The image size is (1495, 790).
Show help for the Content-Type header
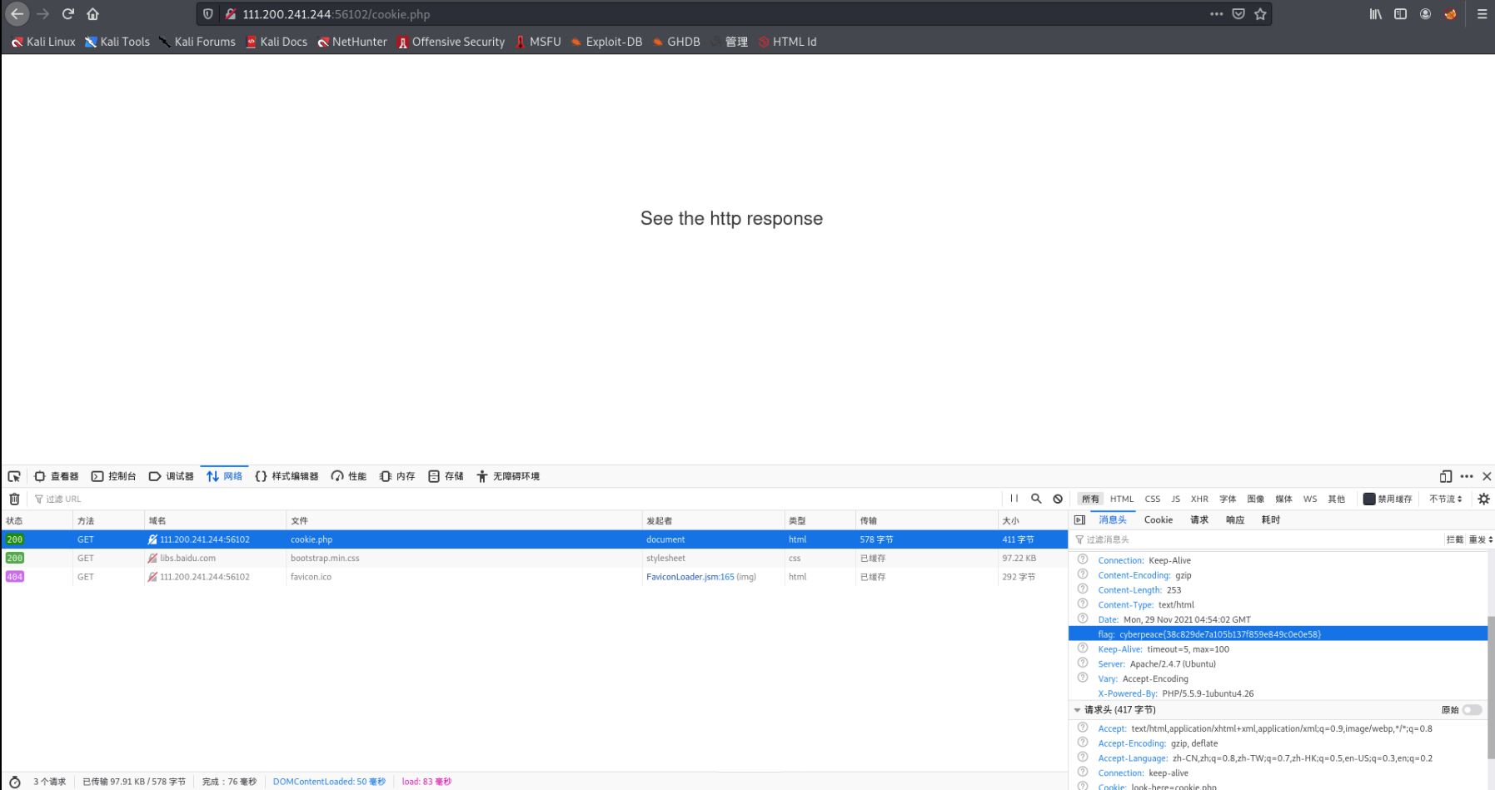click(1083, 604)
